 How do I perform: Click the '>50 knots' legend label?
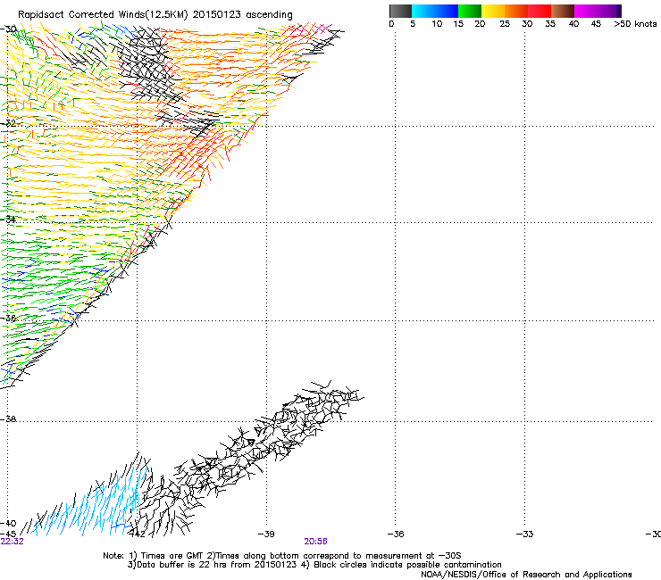[x=635, y=24]
